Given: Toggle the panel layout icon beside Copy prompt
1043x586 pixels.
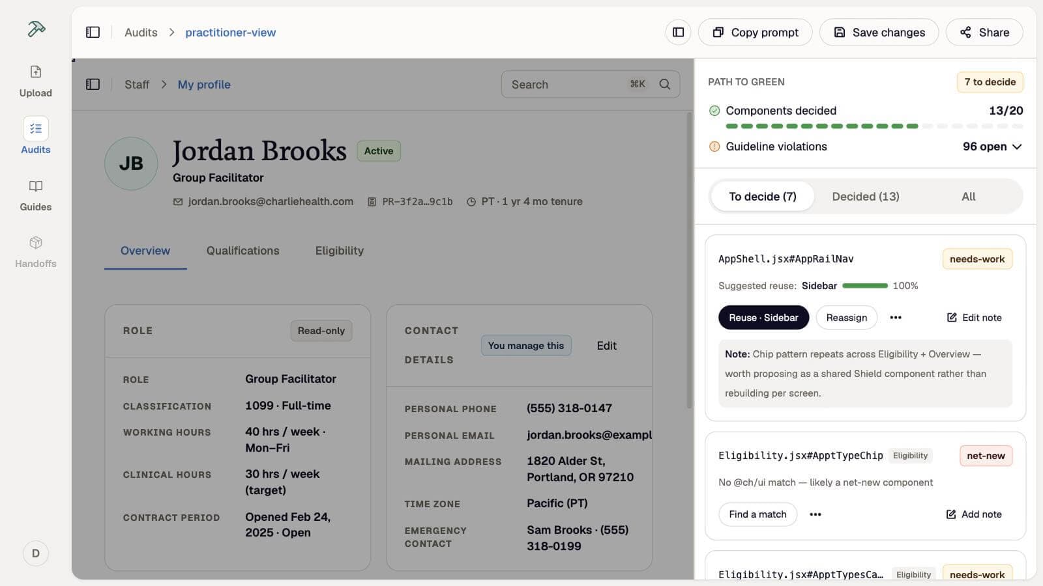Looking at the screenshot, I should 678,33.
